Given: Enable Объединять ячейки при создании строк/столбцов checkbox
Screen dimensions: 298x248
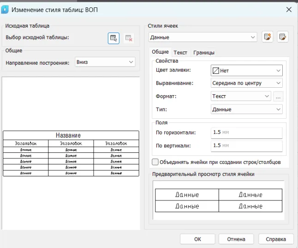Looking at the screenshot, I should pos(155,162).
